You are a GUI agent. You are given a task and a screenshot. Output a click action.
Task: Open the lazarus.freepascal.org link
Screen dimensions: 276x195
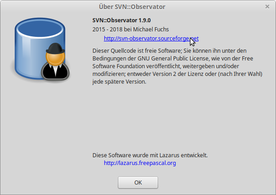(140, 163)
